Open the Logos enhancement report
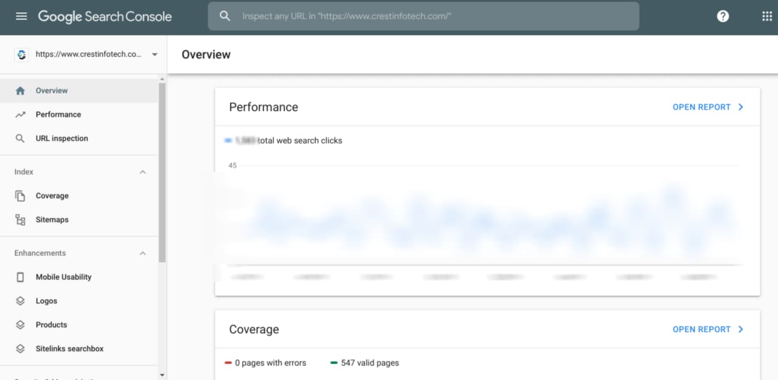Image resolution: width=778 pixels, height=380 pixels. point(79,301)
